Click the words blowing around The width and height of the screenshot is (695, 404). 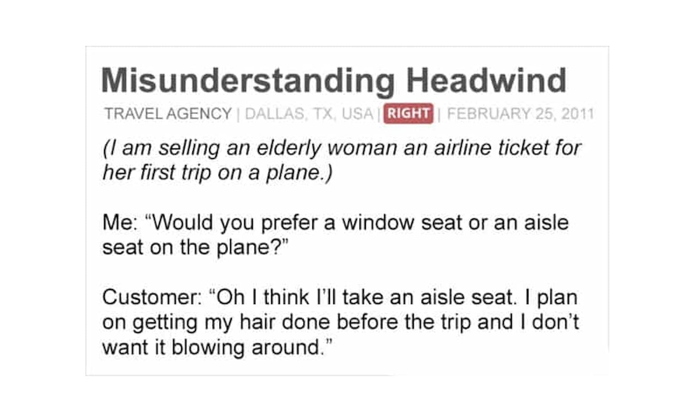click(245, 347)
